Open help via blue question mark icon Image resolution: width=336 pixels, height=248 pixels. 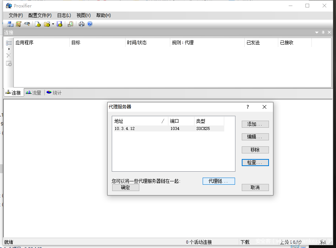click(90, 24)
